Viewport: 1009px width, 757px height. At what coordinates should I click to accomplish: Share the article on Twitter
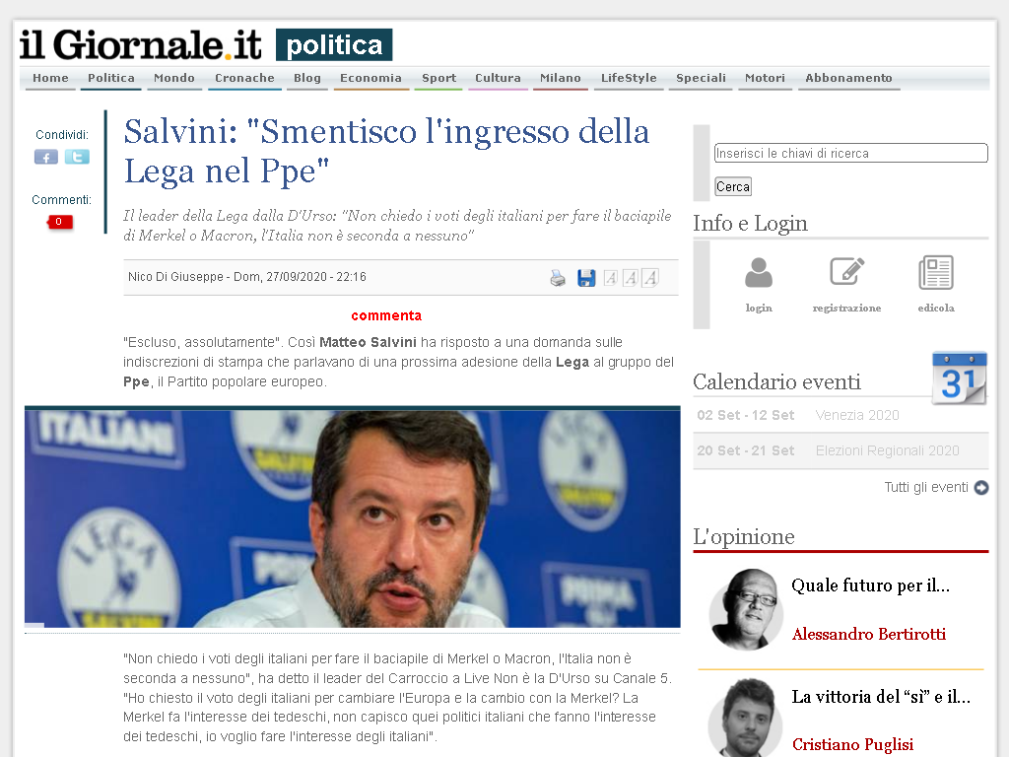click(77, 157)
